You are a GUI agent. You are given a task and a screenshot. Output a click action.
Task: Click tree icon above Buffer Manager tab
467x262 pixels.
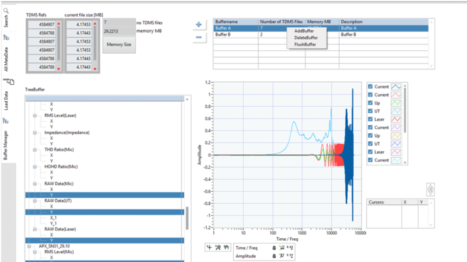(x=6, y=121)
